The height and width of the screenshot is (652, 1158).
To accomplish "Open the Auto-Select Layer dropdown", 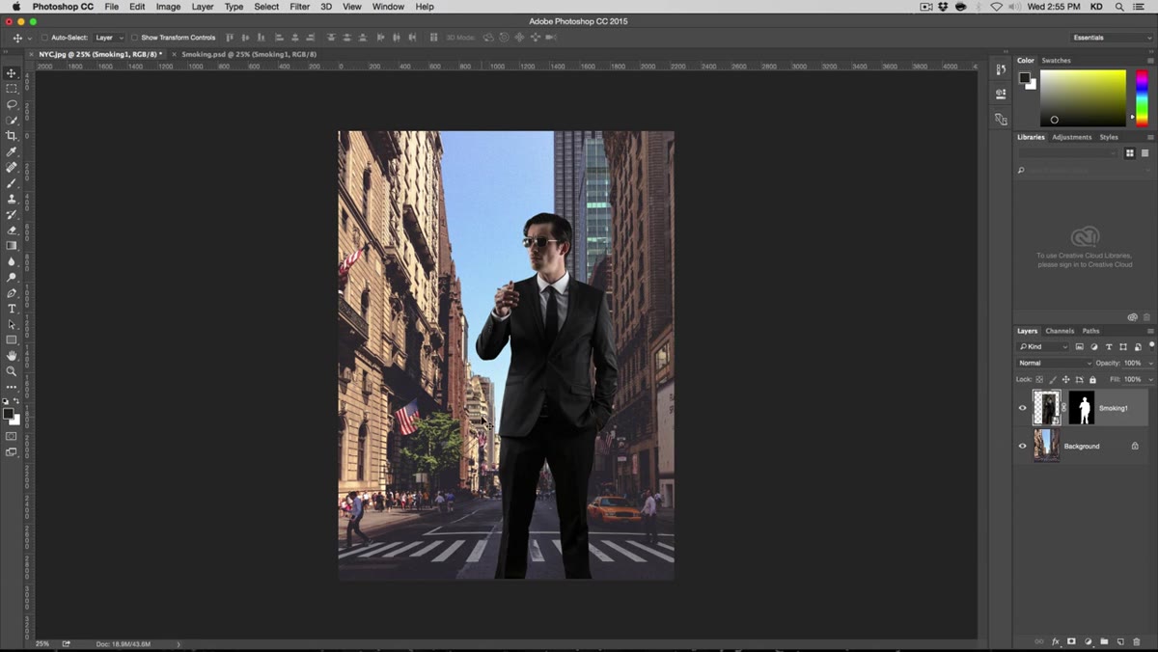I will tap(108, 38).
